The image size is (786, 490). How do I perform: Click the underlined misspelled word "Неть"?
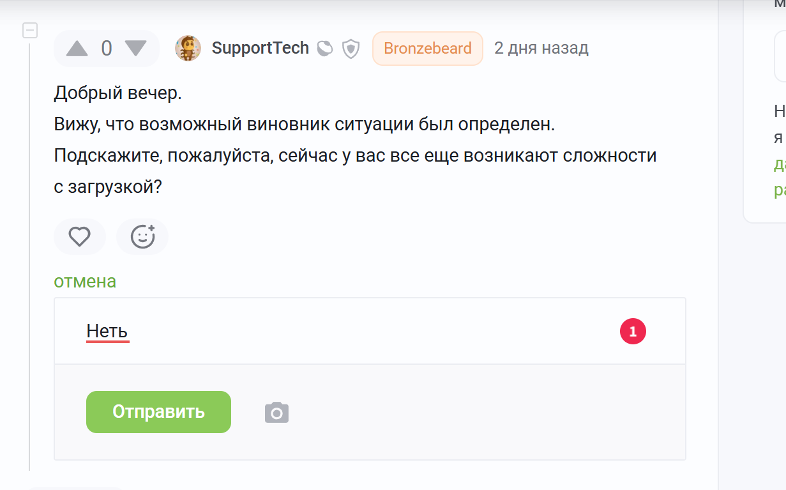107,332
